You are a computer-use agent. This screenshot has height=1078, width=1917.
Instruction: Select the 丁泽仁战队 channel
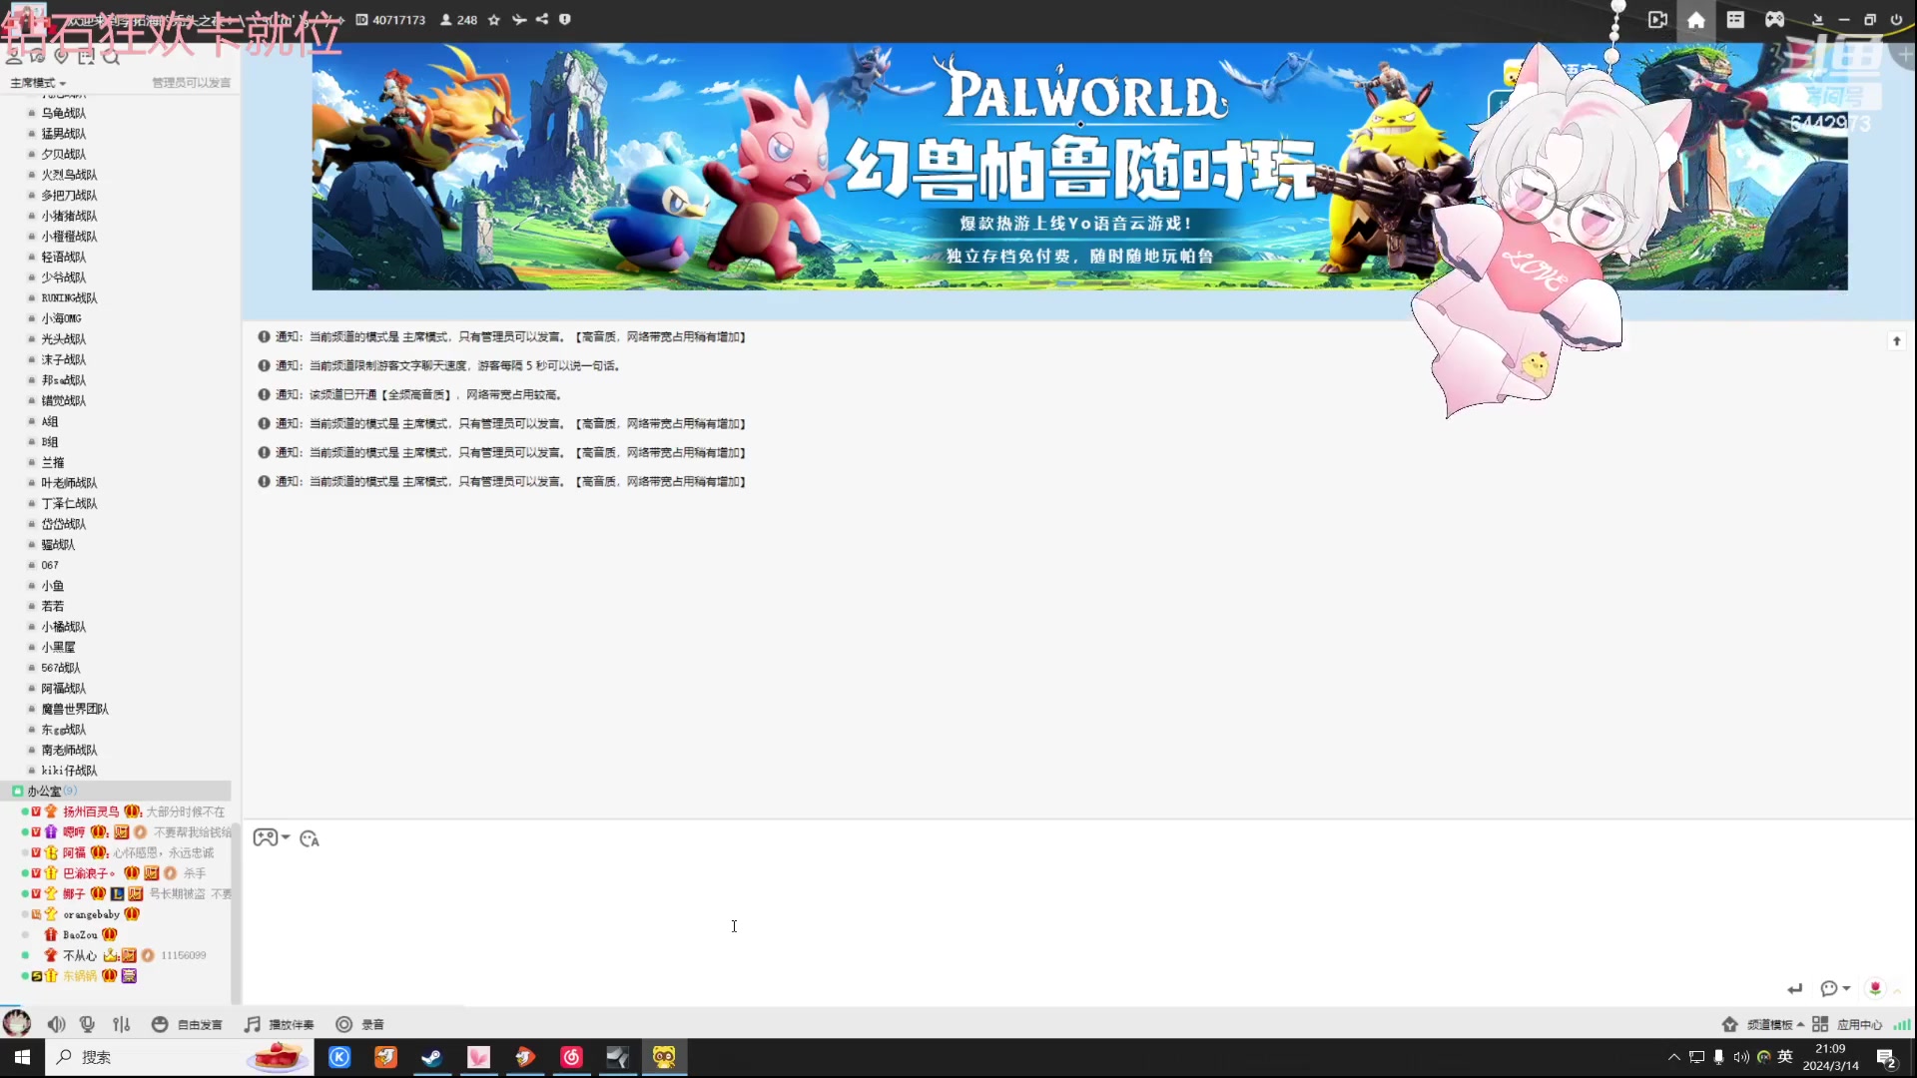pos(69,504)
